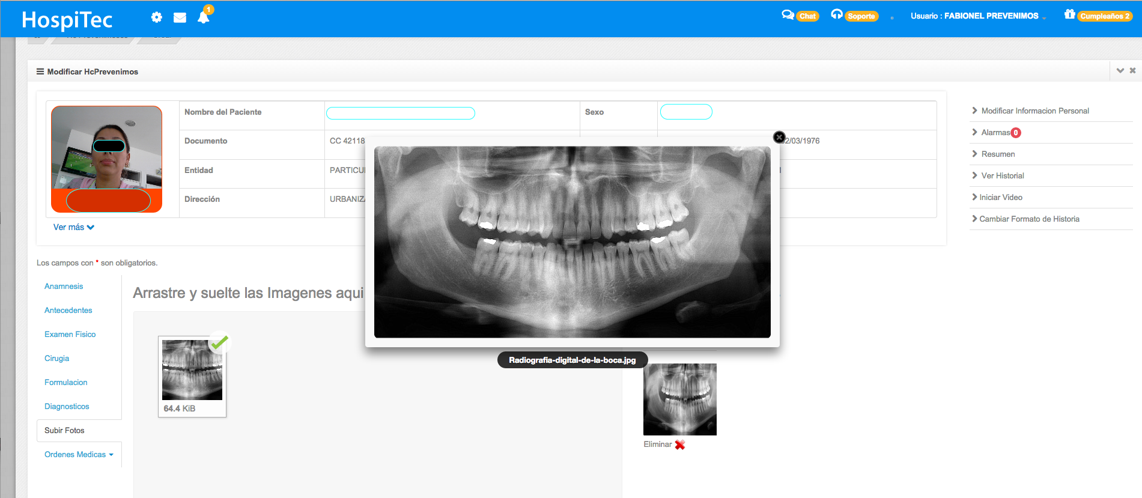Screen dimensions: 1142x498
Task: Switch to the Anamnesis tab
Action: (64, 287)
